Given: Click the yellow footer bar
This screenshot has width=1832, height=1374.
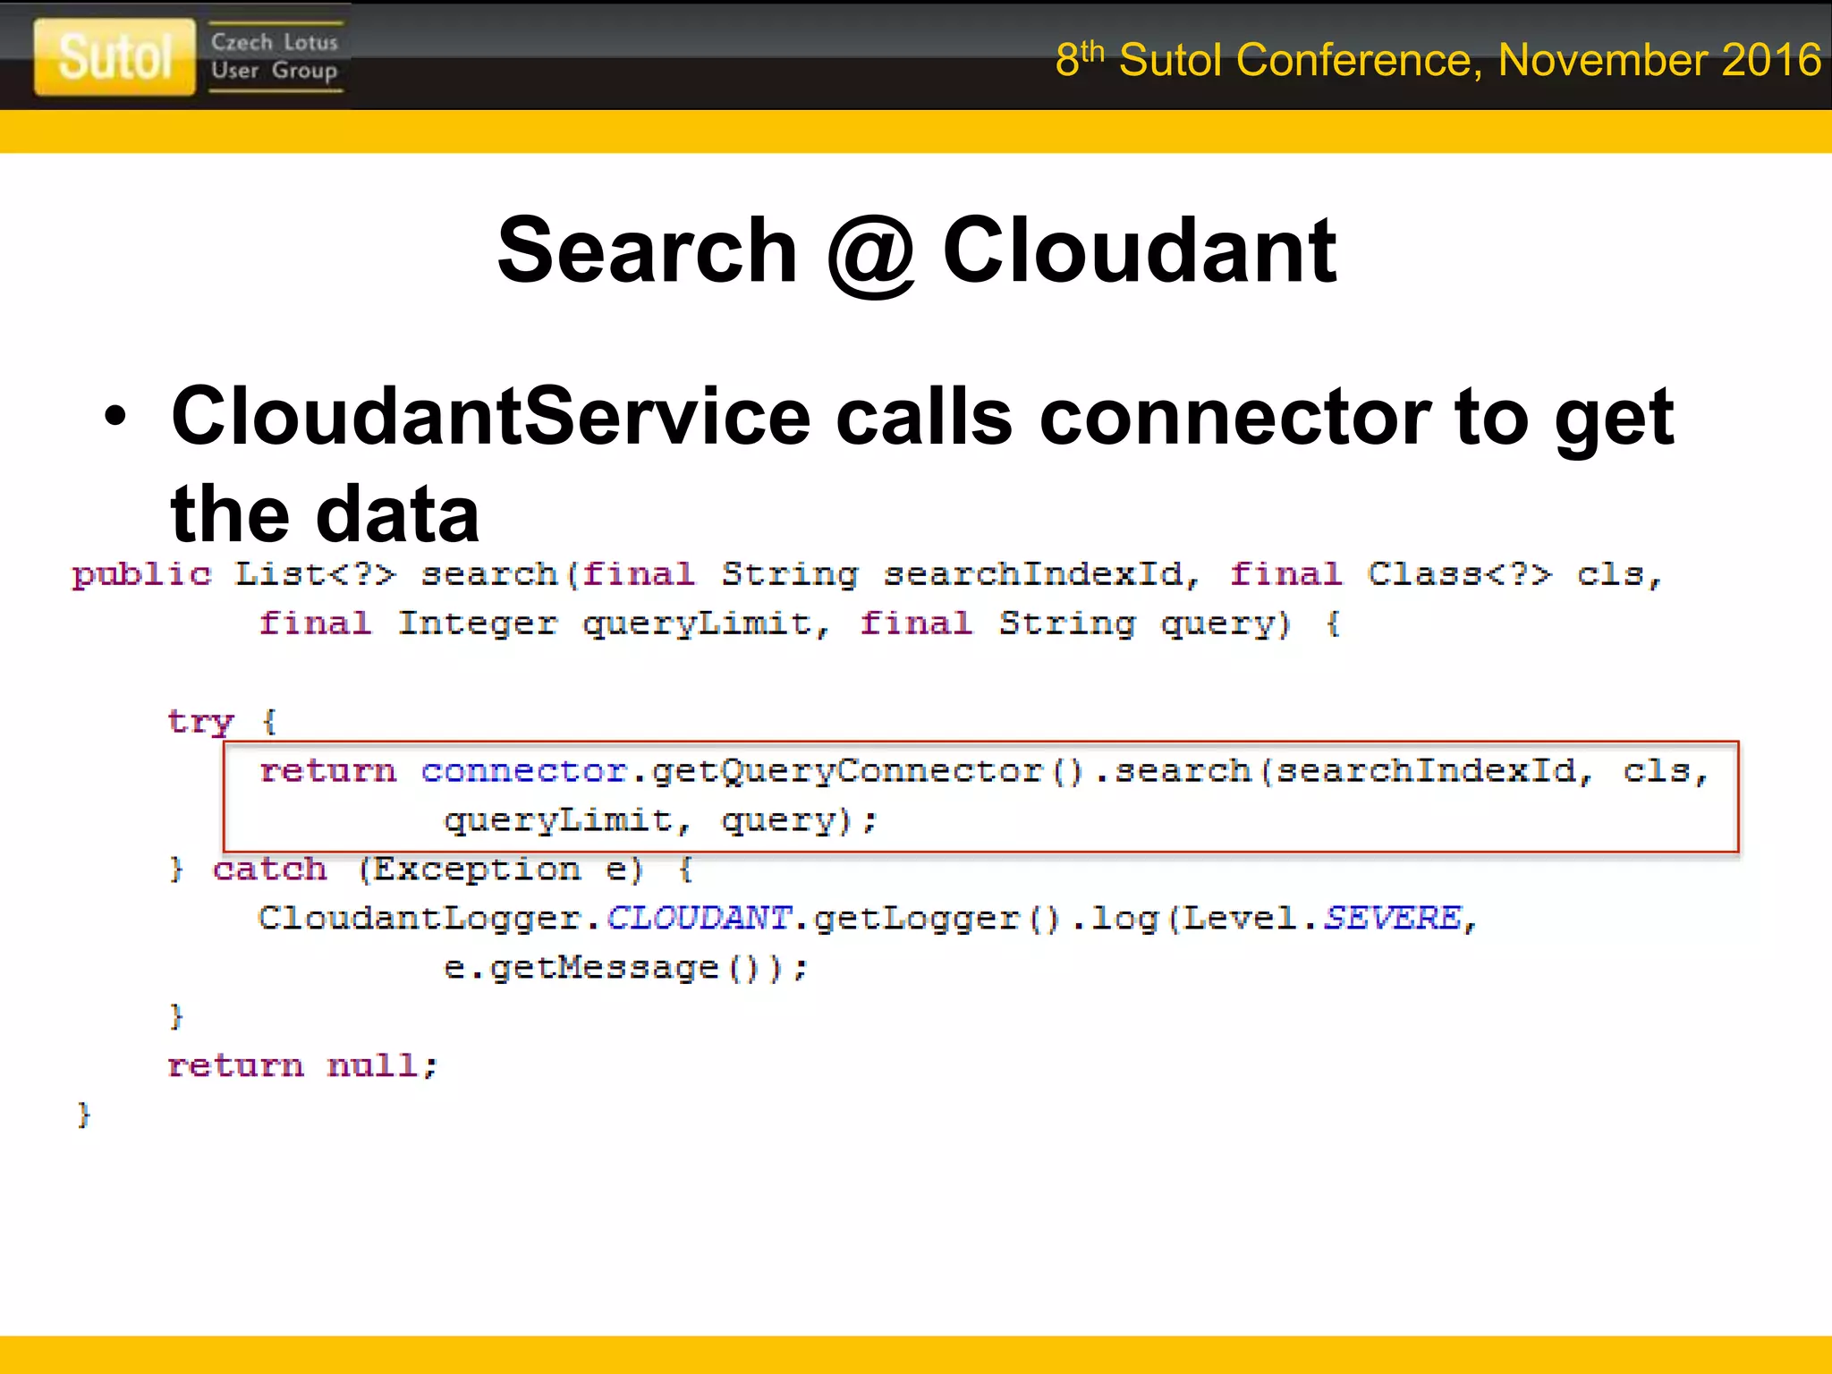Looking at the screenshot, I should (x=916, y=1354).
